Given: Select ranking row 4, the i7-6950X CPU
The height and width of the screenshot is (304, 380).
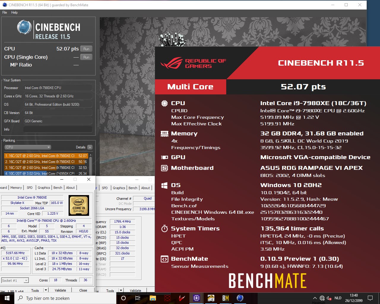Looking at the screenshot, I should pyautogui.click(x=46, y=174).
